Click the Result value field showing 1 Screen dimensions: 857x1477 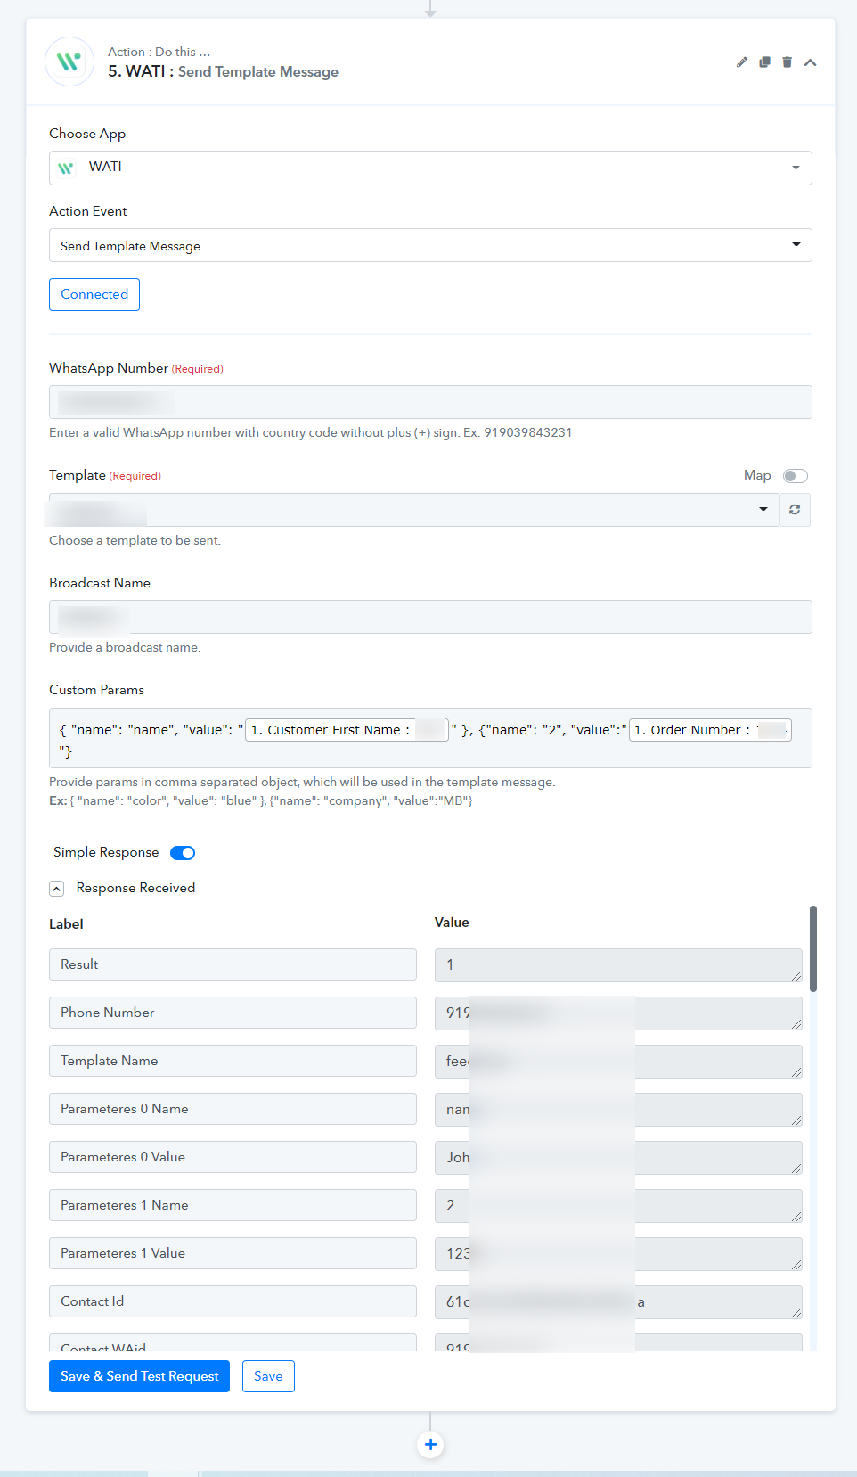(x=618, y=965)
